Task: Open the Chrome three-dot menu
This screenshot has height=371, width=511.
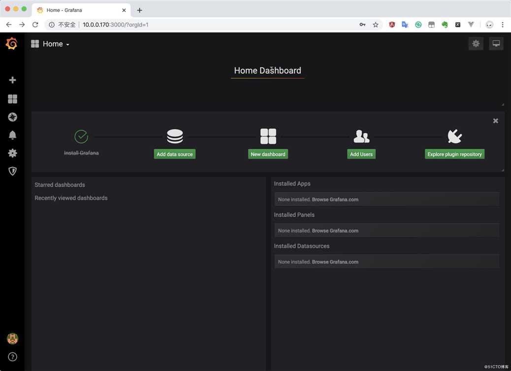Action: pyautogui.click(x=503, y=25)
